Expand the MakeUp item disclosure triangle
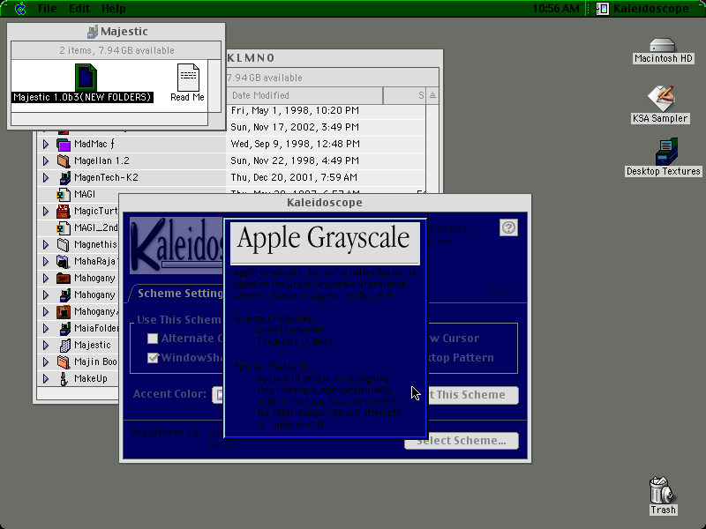706x529 pixels. point(46,378)
